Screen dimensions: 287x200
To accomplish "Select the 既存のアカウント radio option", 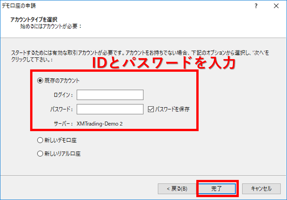I will [x=40, y=81].
